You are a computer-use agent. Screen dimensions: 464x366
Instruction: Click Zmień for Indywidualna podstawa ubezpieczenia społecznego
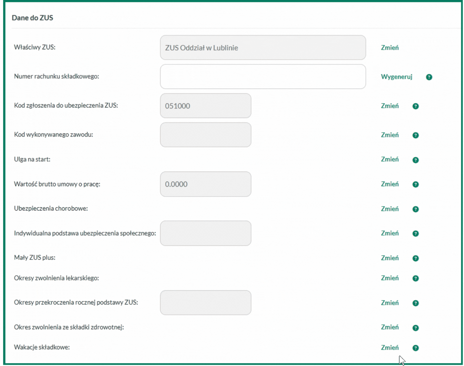point(390,233)
